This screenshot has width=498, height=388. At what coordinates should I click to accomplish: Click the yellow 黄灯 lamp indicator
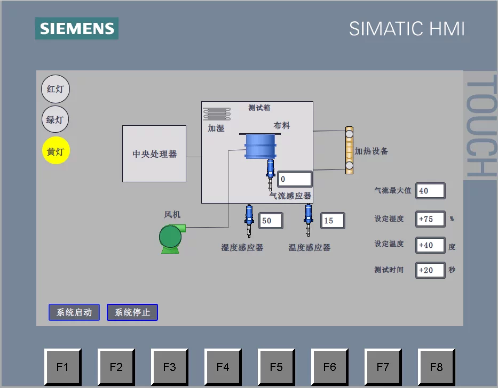point(56,151)
